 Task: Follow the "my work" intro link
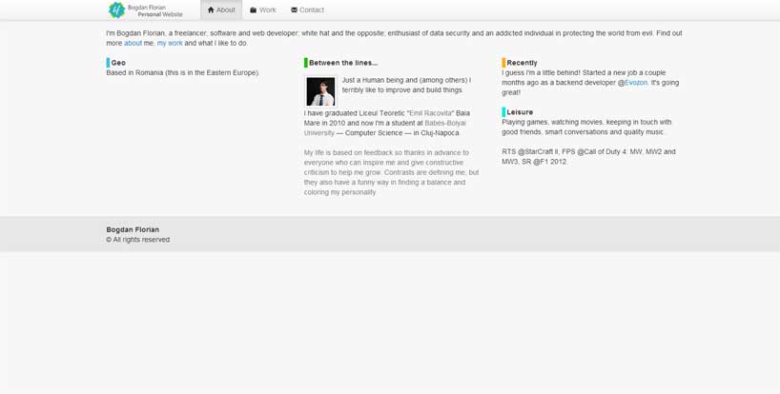point(170,43)
